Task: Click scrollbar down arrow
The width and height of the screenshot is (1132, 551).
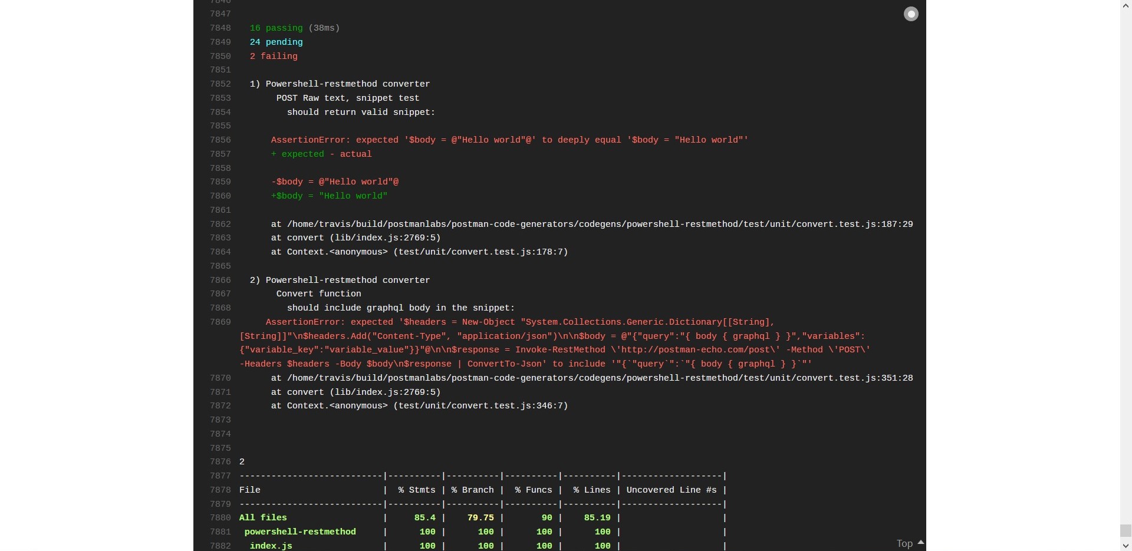Action: coord(1126,546)
